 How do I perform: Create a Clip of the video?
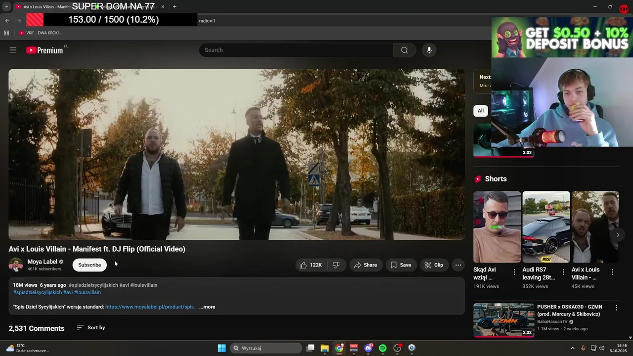click(434, 265)
